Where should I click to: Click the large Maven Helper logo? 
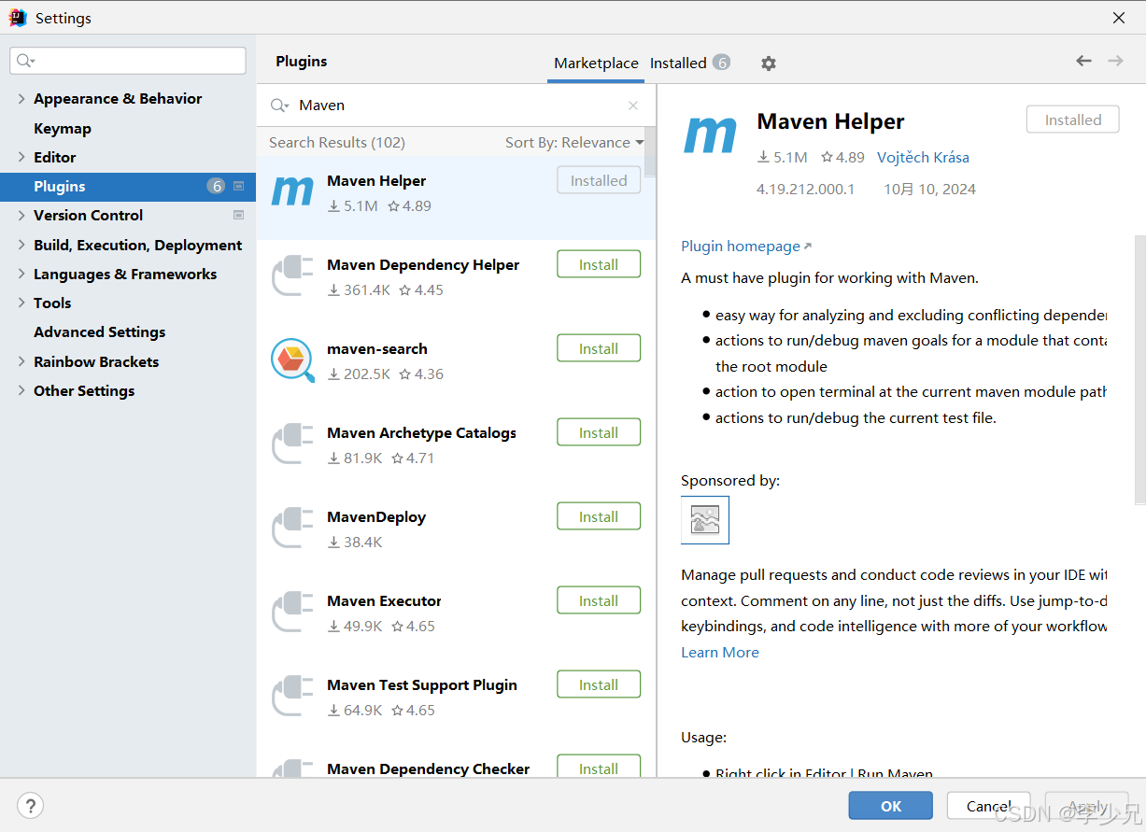pos(710,136)
